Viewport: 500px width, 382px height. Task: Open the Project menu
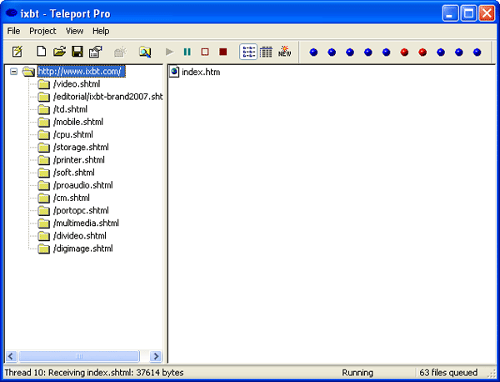[42, 31]
